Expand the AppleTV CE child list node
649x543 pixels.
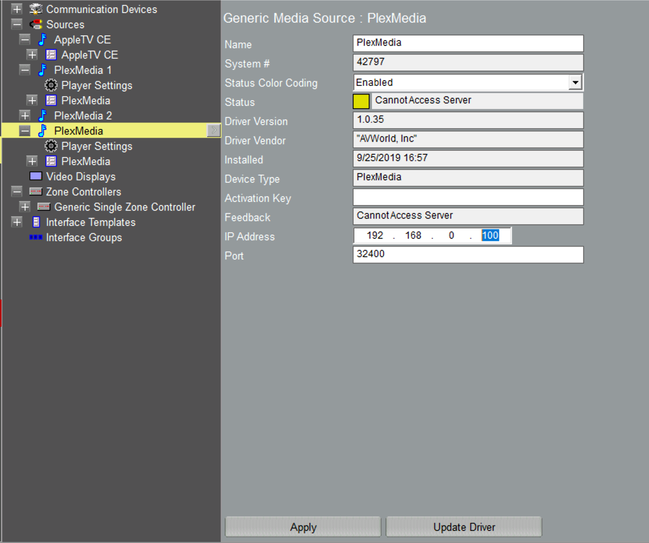tap(32, 55)
